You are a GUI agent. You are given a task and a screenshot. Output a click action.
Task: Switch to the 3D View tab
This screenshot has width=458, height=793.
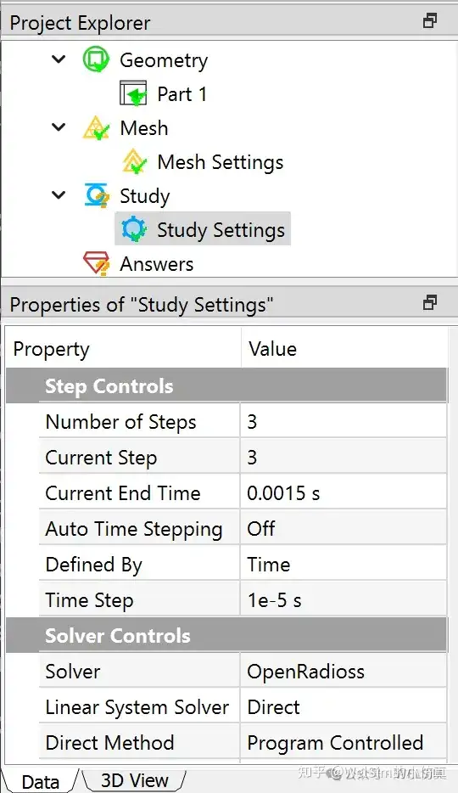(134, 780)
